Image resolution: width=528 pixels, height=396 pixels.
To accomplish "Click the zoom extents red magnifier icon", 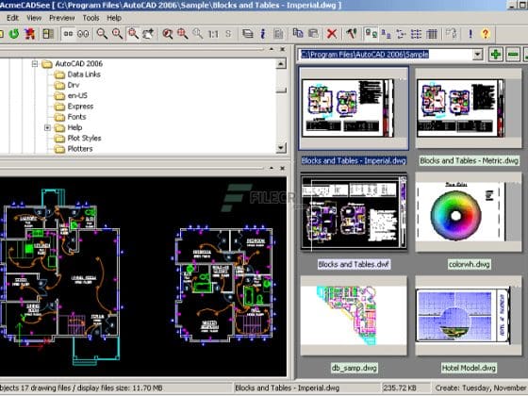I will point(168,34).
